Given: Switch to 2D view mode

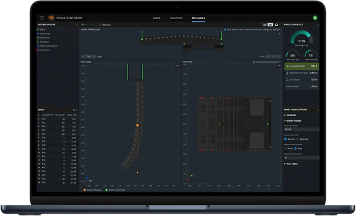Looking at the screenshot, I should pos(270,25).
